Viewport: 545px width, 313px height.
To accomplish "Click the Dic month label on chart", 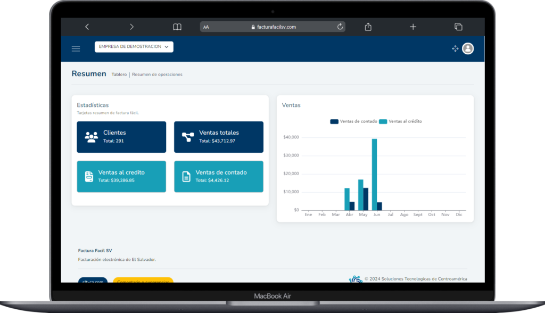I will pyautogui.click(x=459, y=215).
